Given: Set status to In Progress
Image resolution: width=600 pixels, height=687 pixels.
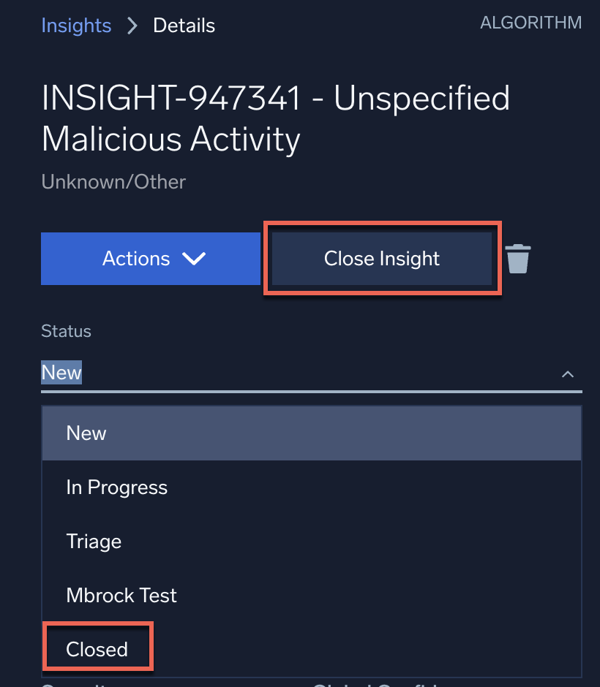Looking at the screenshot, I should point(117,487).
